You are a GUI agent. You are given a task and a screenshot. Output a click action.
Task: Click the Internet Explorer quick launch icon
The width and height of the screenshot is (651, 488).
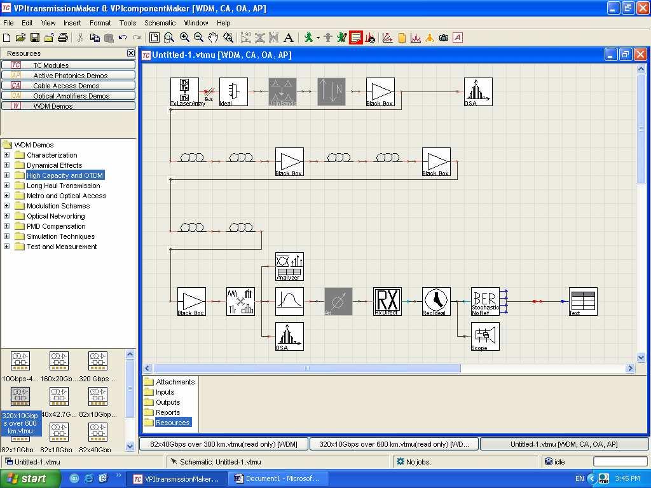point(89,478)
